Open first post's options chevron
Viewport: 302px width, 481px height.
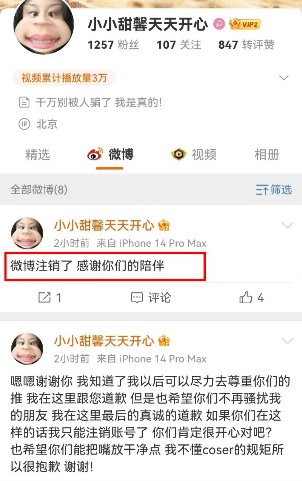click(288, 226)
